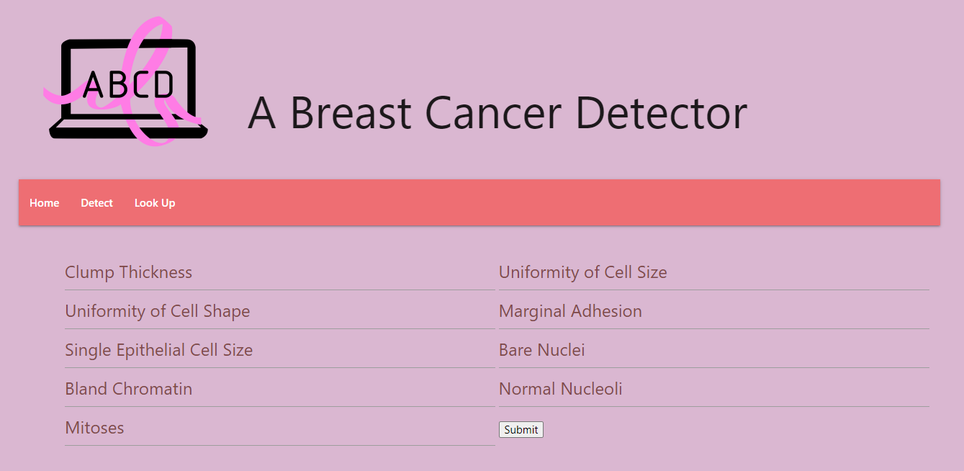Image resolution: width=964 pixels, height=471 pixels.
Task: Click the Clump Thickness input field
Action: point(279,274)
